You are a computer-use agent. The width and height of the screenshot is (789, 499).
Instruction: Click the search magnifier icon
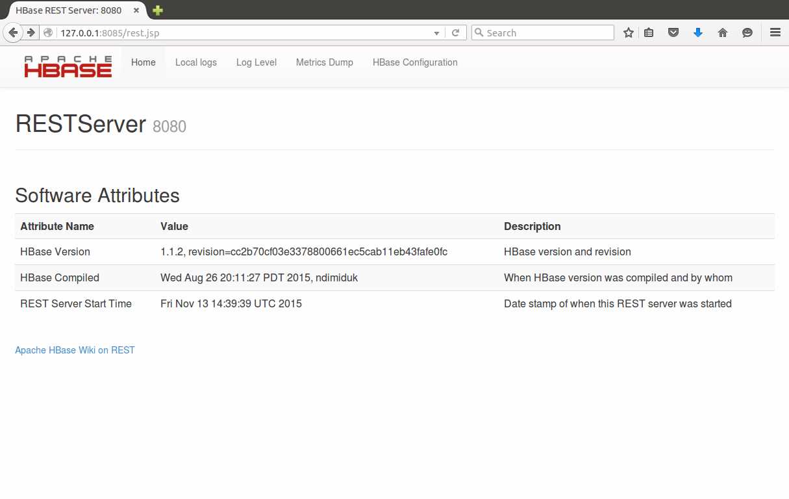(x=479, y=32)
